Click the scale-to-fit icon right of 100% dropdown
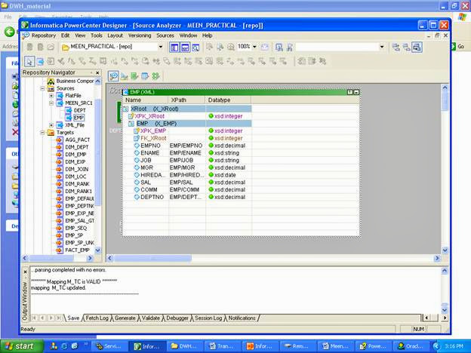The width and height of the screenshot is (471, 353). (x=265, y=47)
